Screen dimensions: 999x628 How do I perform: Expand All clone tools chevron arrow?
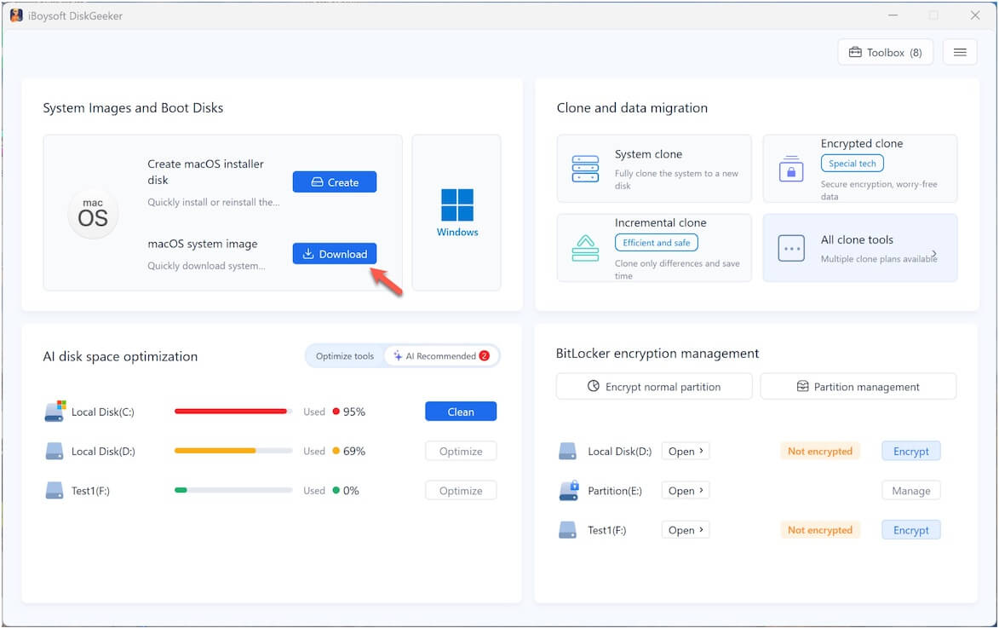pyautogui.click(x=934, y=254)
